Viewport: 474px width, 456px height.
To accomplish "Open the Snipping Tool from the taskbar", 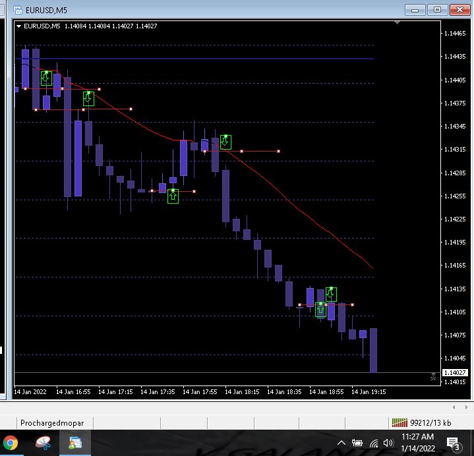I will click(x=44, y=443).
